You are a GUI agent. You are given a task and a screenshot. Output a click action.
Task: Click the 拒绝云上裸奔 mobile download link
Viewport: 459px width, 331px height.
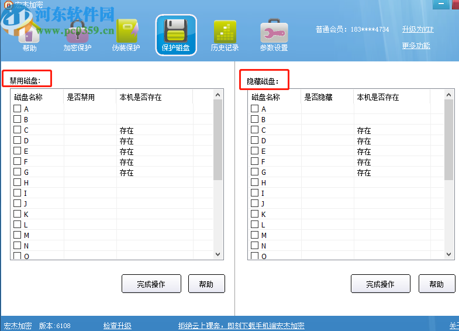point(241,326)
